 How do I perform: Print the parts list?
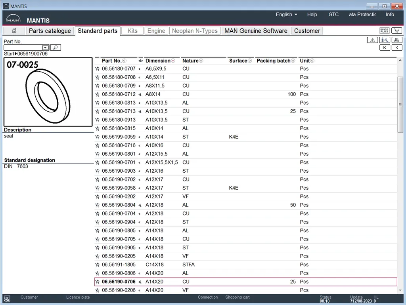(396, 40)
